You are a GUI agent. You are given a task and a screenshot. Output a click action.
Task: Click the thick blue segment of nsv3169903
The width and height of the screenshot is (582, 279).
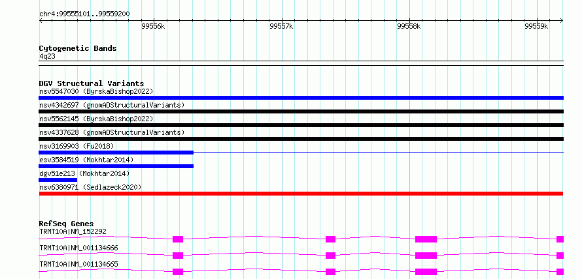pos(116,153)
